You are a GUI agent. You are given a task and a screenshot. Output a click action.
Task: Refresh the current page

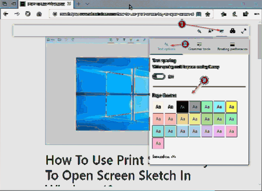click(x=28, y=14)
